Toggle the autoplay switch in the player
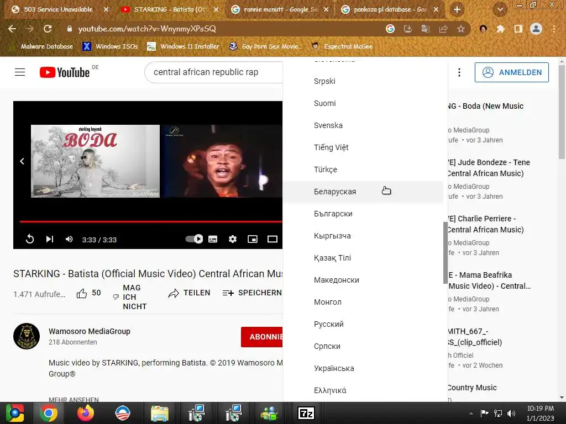The image size is (566, 424). (194, 239)
